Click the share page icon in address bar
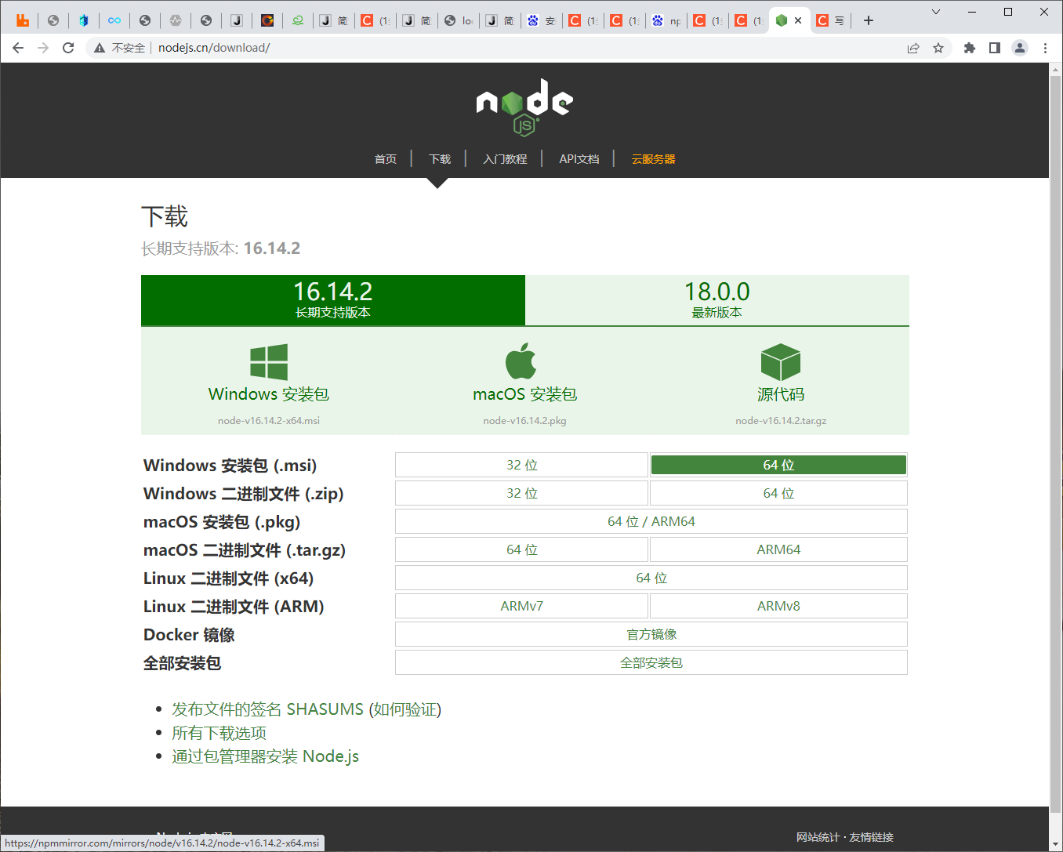This screenshot has width=1063, height=852. point(913,48)
